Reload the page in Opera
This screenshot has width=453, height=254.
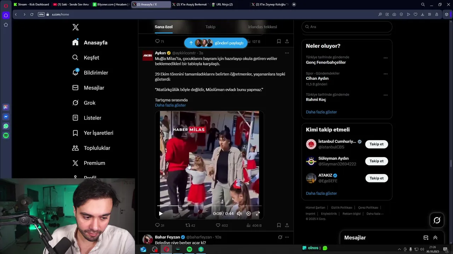click(32, 14)
